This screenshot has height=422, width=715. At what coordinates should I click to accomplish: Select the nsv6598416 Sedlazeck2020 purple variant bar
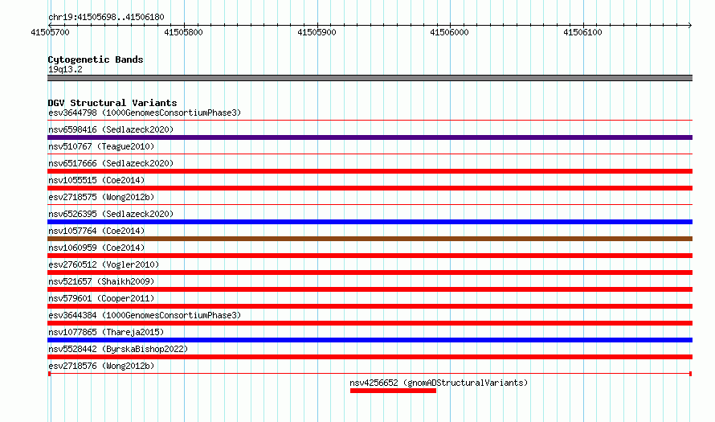coord(370,137)
